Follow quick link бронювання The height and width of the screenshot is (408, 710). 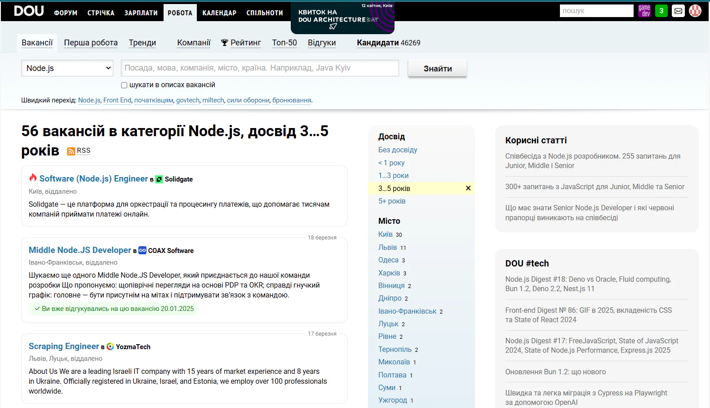pos(292,100)
